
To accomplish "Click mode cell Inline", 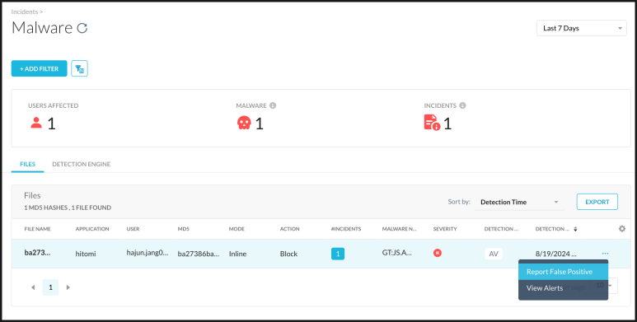I will pos(237,254).
